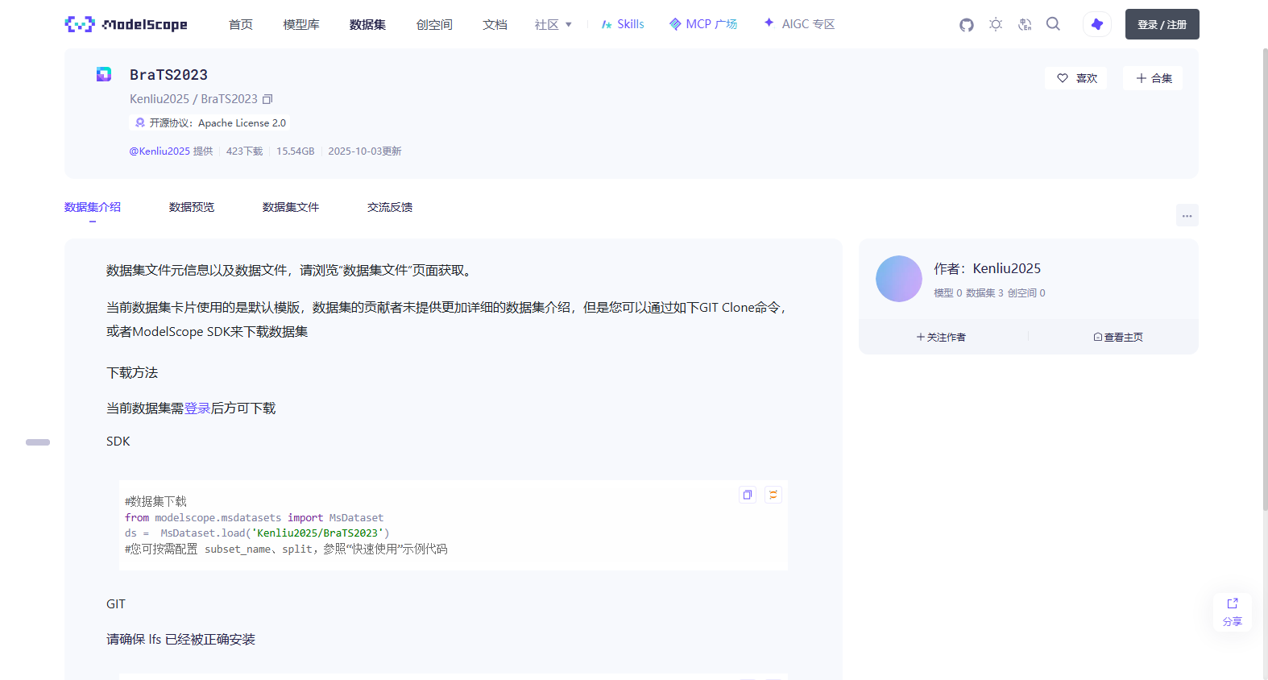Copy the SDK code snippet

tap(748, 495)
